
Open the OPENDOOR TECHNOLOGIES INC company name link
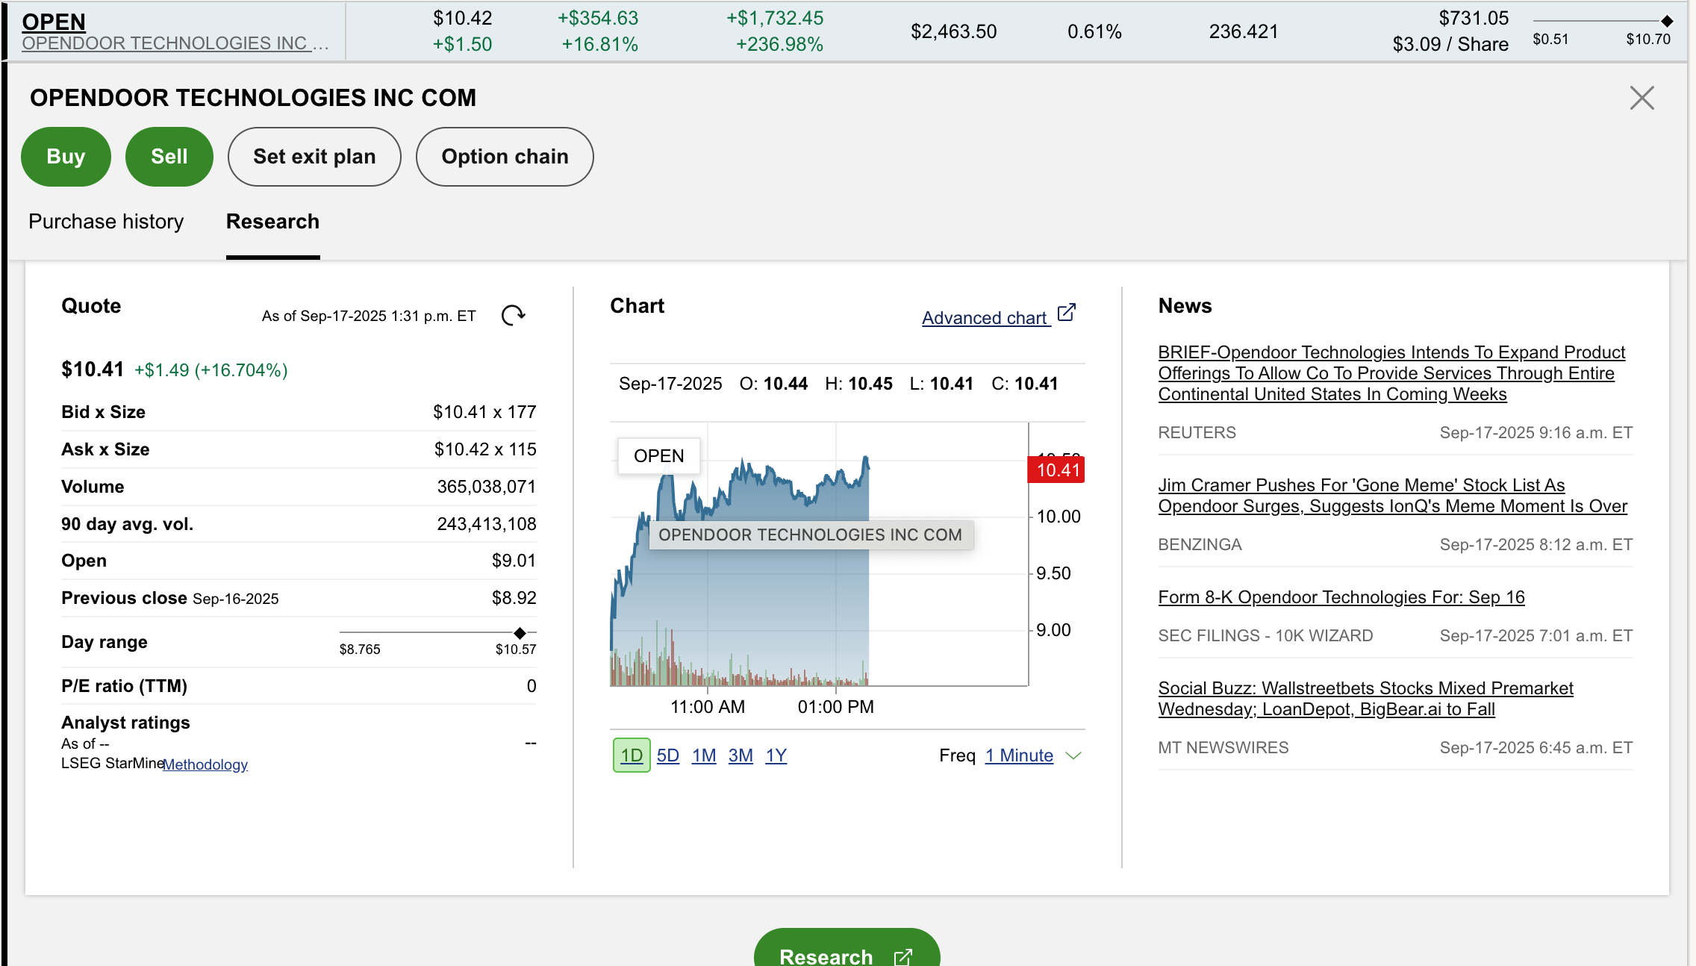(x=175, y=43)
